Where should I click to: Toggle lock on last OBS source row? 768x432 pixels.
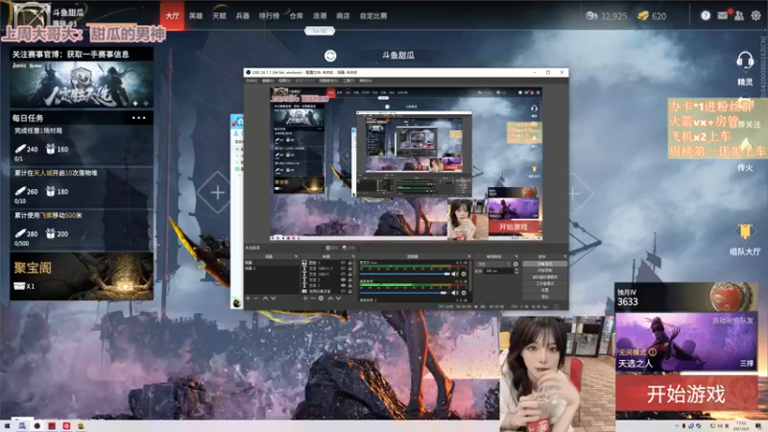pyautogui.click(x=350, y=291)
